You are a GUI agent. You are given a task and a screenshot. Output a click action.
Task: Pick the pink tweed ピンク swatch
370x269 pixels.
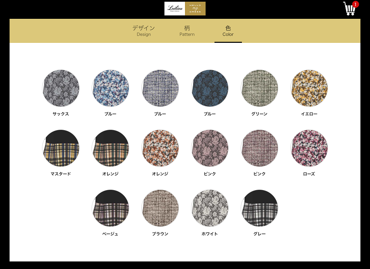(x=260, y=148)
